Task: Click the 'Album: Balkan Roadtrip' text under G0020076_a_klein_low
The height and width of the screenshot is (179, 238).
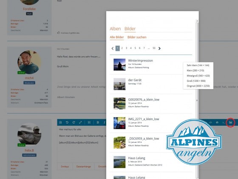Action: coord(139,107)
